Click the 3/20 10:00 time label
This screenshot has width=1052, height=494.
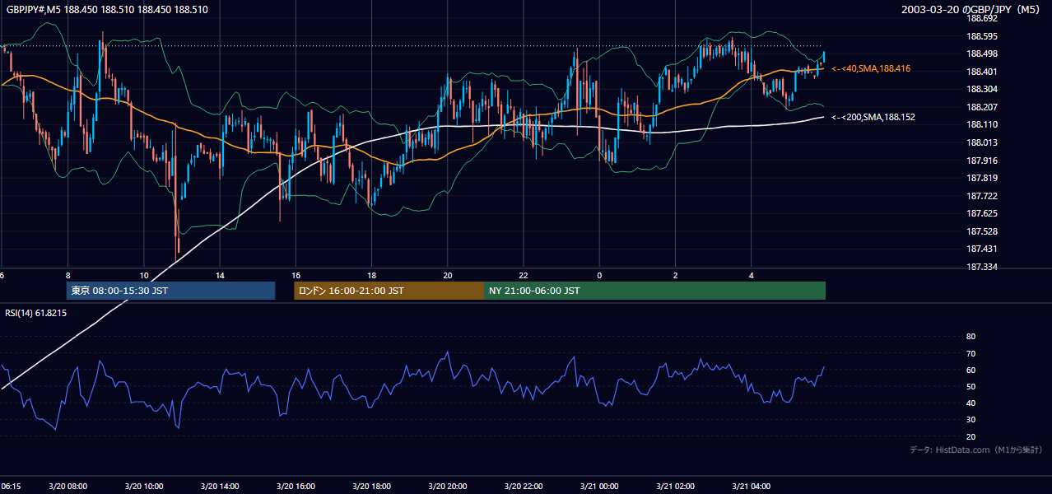tap(144, 487)
